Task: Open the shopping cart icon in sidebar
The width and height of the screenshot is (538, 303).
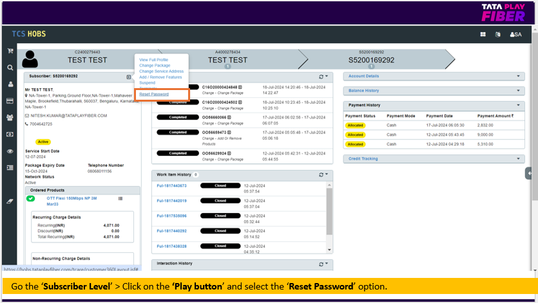Action: pyautogui.click(x=10, y=51)
